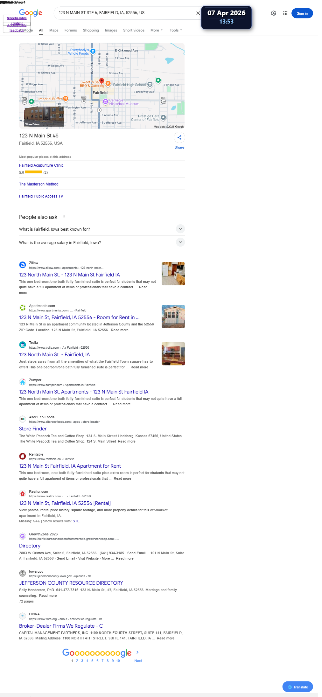This screenshot has width=322, height=697.
Task: Click the Google logo
Action: coord(31,13)
